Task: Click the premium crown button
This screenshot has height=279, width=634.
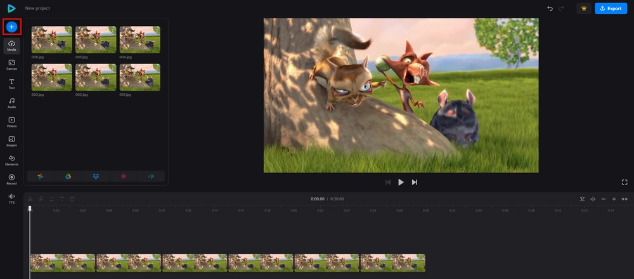Action: (x=584, y=8)
